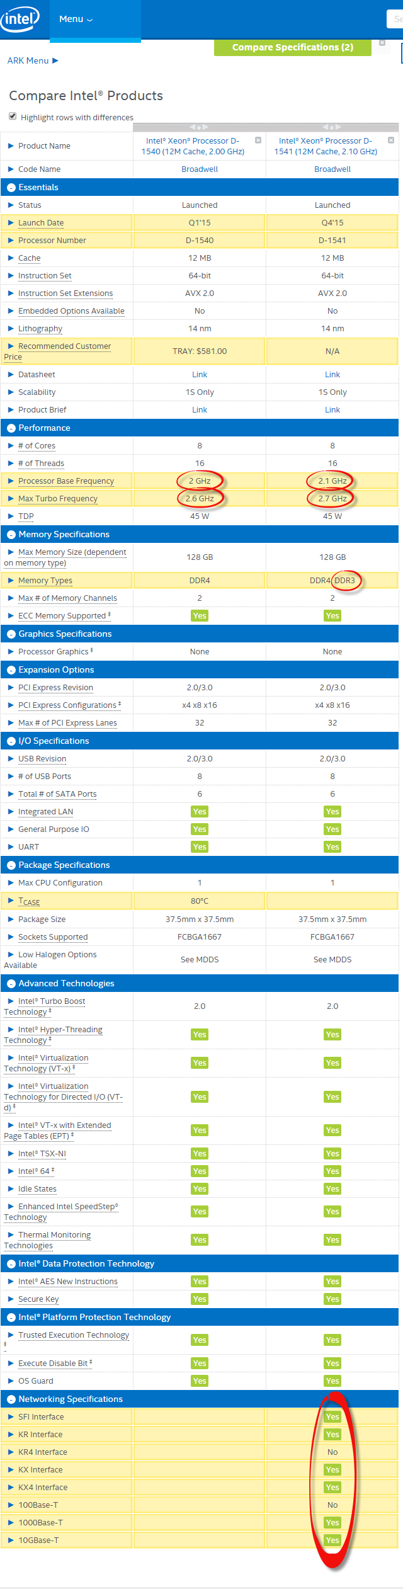The height and width of the screenshot is (1589, 403).
Task: Open Total # of SATA Ports definition
Action: pyautogui.click(x=57, y=794)
